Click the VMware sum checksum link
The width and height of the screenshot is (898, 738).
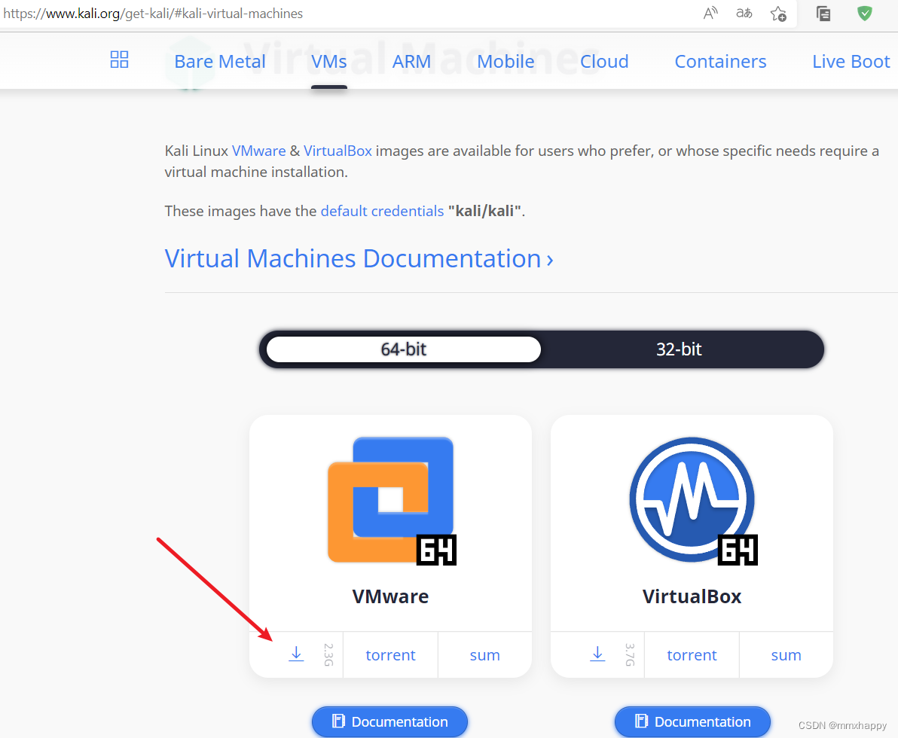[485, 655]
